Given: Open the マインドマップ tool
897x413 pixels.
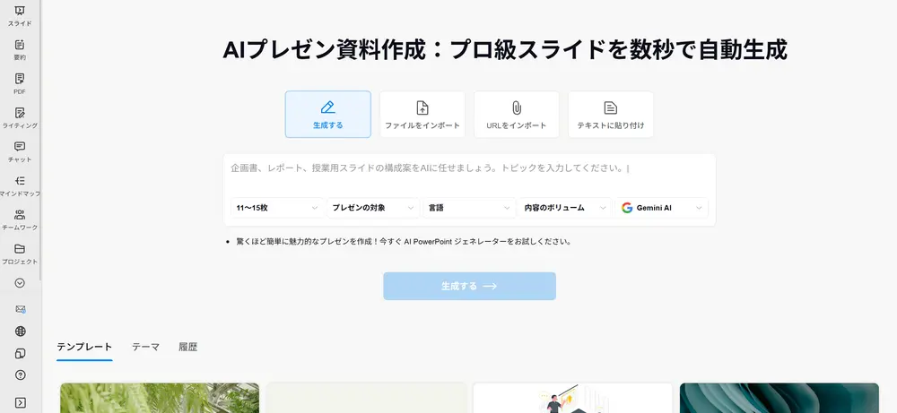Looking at the screenshot, I should click(20, 185).
